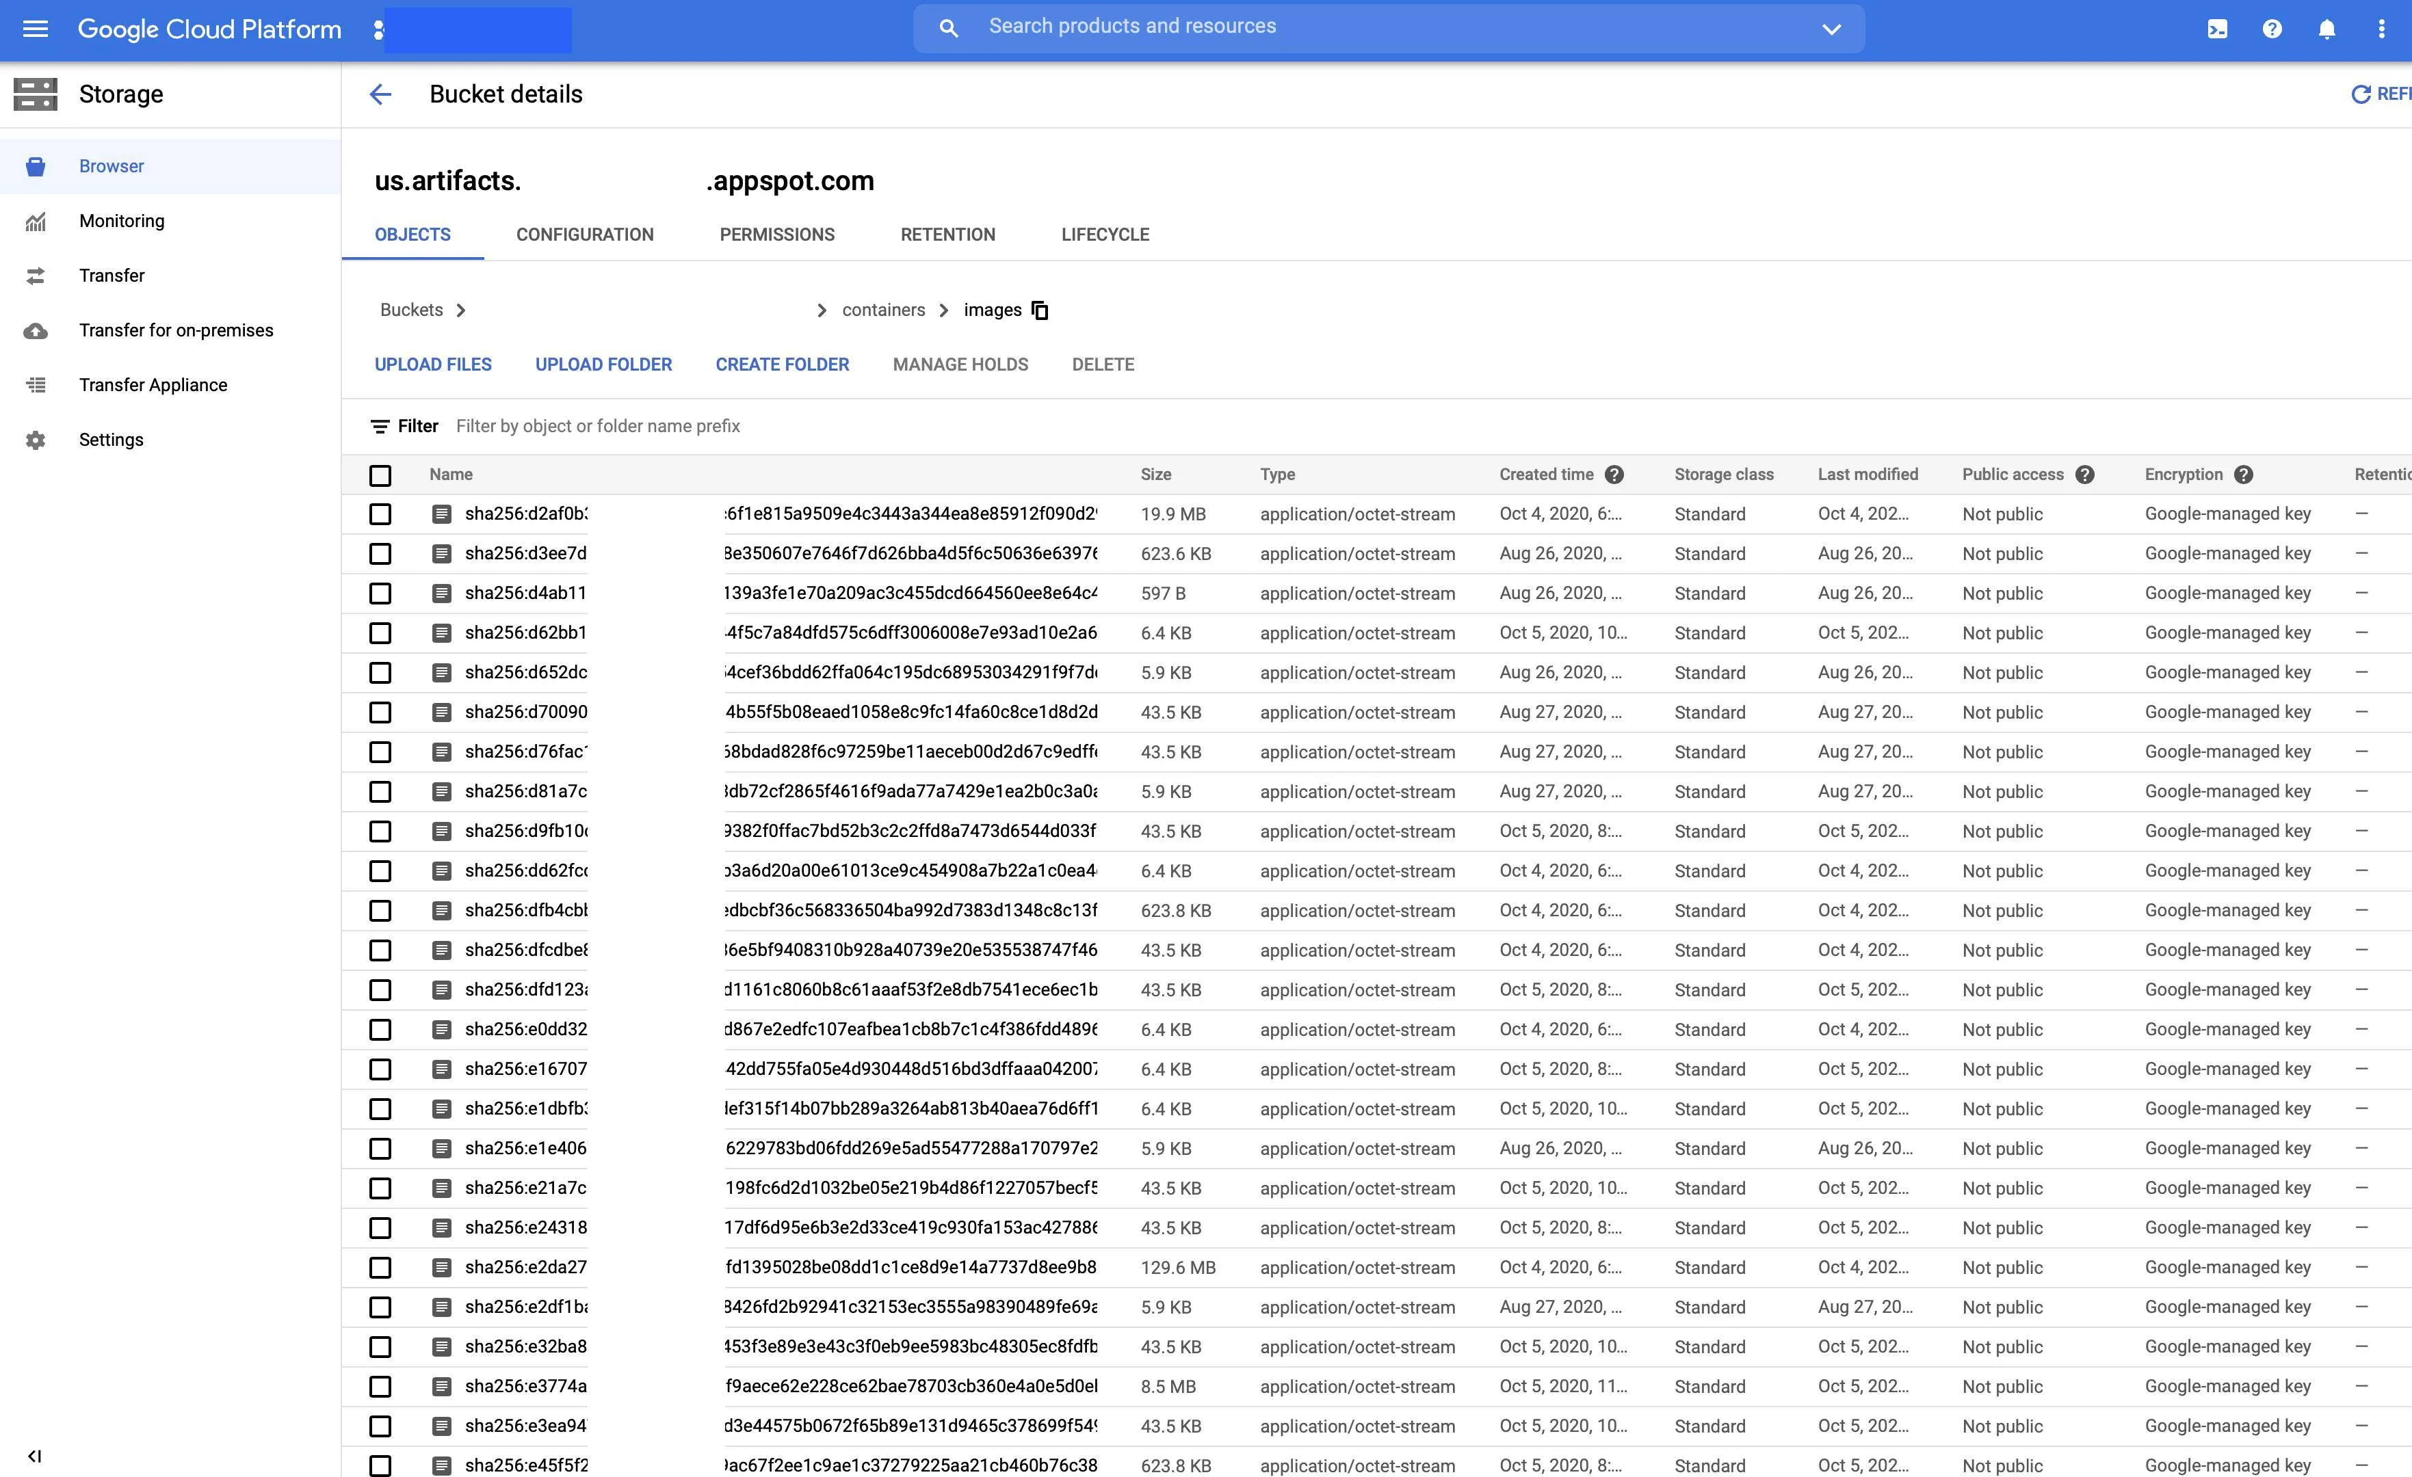Show Encryption column help tooltip
Viewport: 2412px width, 1477px height.
[x=2244, y=475]
